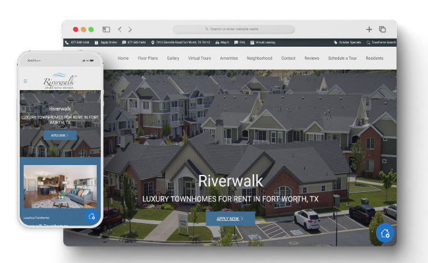The width and height of the screenshot is (428, 263).
Task: Tap the blue home chat icon on phone
Action: [91, 216]
